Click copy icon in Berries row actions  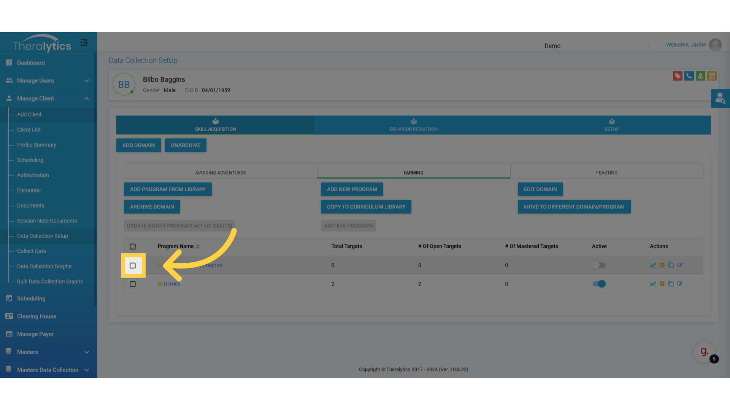pos(671,284)
